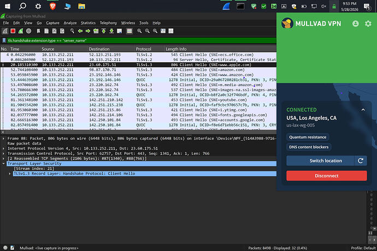377x251 pixels.
Task: Collapse the Mullvad connection details chevron
Action: point(363,110)
